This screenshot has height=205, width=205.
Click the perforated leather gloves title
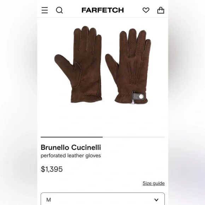click(71, 156)
